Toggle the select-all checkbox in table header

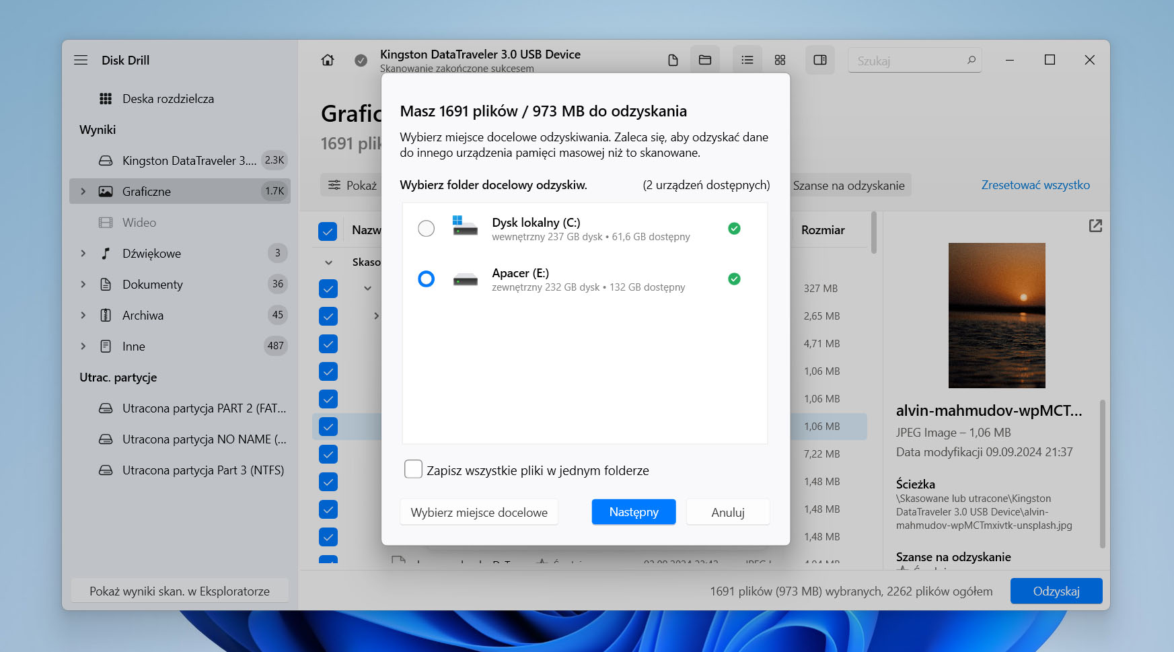[328, 231]
